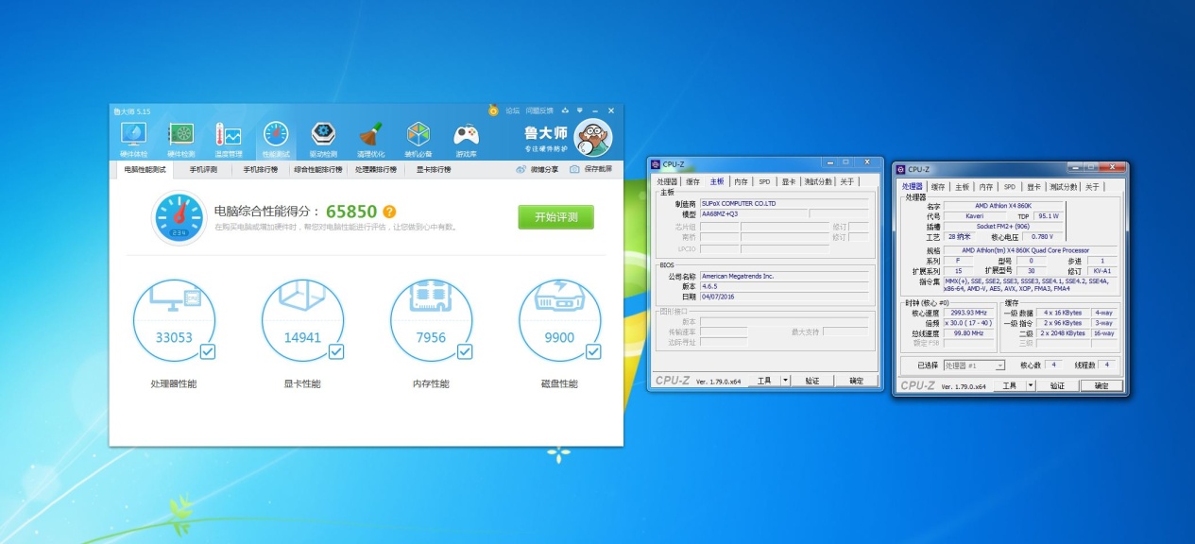The width and height of the screenshot is (1195, 544).
Task: Click the 2993.93 MHz core speed value
Action: tap(968, 313)
